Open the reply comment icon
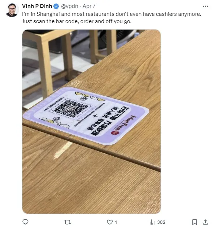 (26, 222)
